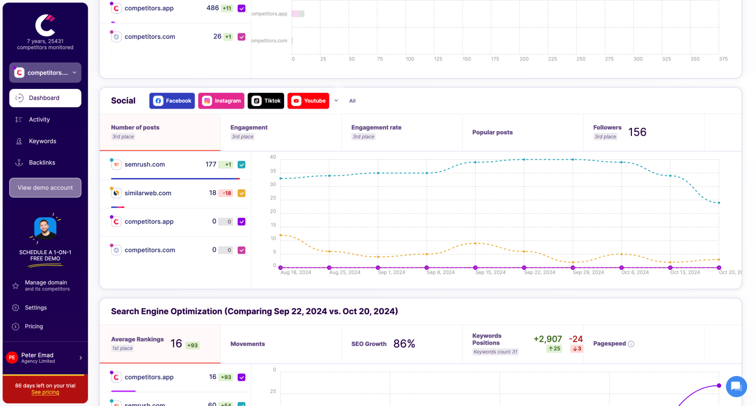Click the star icon beside Manage domain
Image resolution: width=756 pixels, height=406 pixels.
click(15, 285)
